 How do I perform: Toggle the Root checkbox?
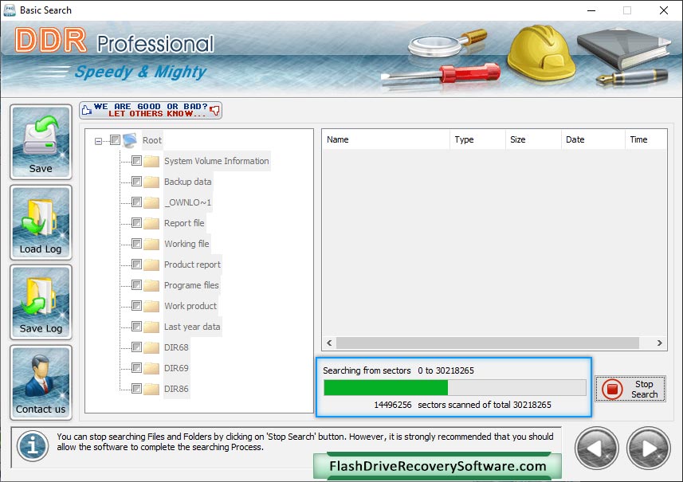(115, 139)
